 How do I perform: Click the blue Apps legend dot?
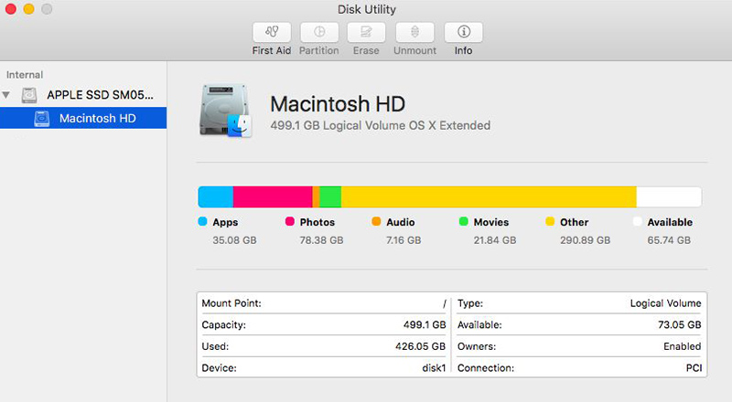coord(202,222)
